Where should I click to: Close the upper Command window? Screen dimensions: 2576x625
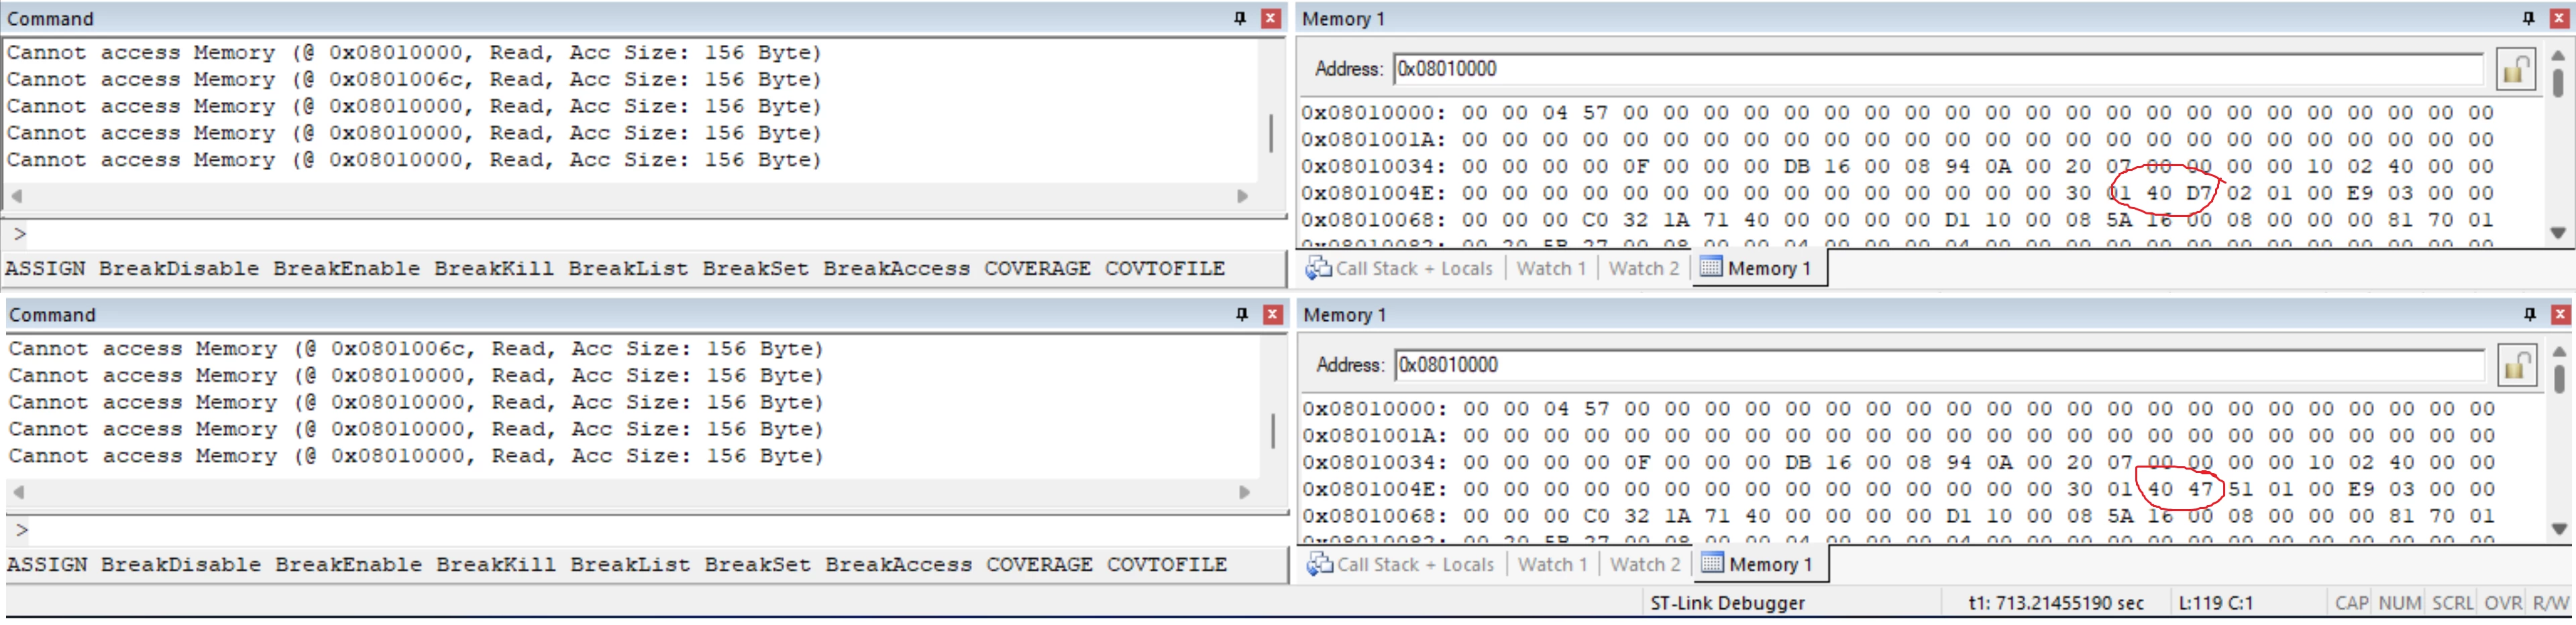tap(1271, 18)
